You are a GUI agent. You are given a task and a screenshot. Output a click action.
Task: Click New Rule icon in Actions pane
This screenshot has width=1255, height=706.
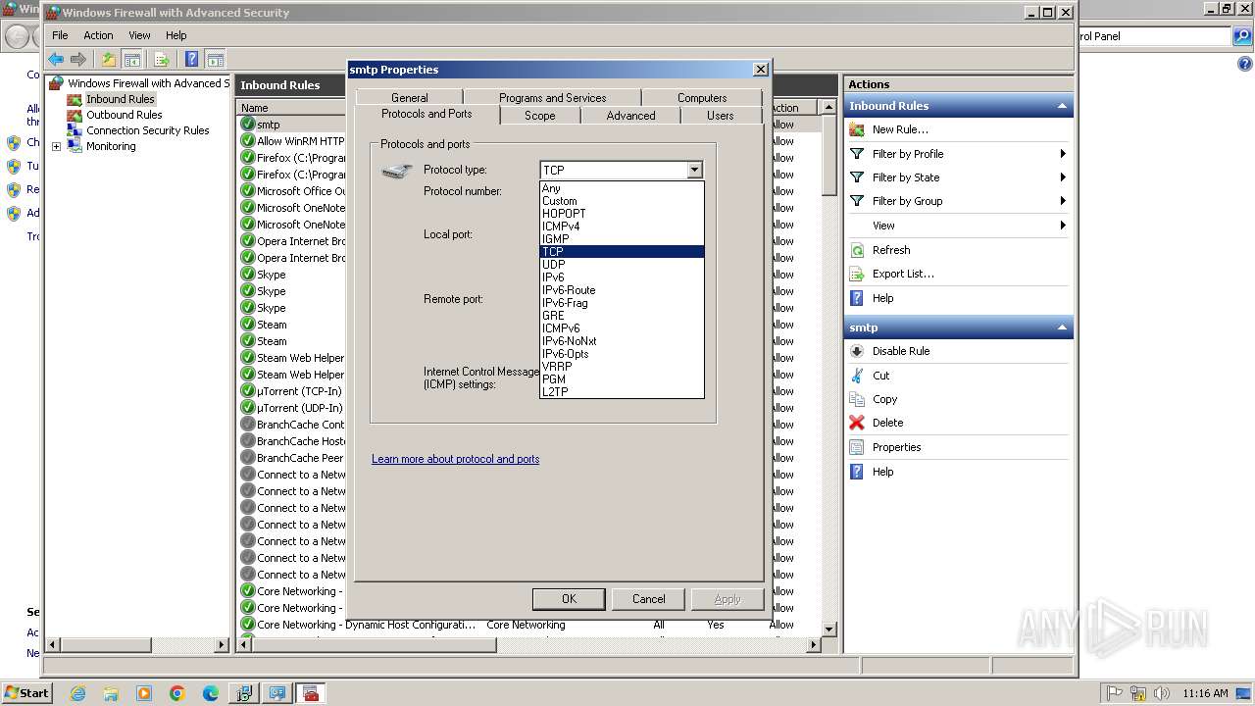point(857,129)
